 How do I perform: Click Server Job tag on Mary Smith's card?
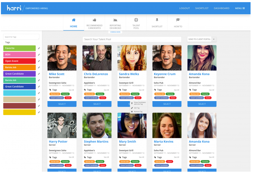(x=125, y=161)
